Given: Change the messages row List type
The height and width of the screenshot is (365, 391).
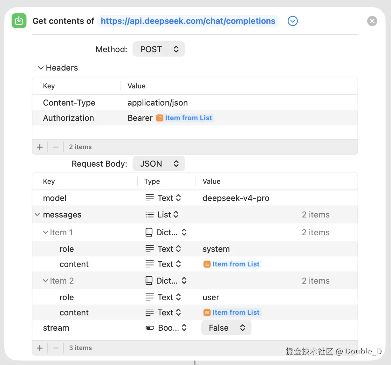Looking at the screenshot, I should click(162, 215).
